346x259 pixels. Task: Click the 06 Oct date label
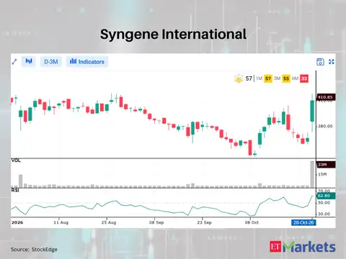coord(252,222)
